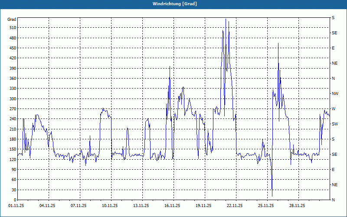Pick the 16.11.25 date on the time axis
Image resolution: width=347 pixels, height=217 pixels.
coord(172,206)
